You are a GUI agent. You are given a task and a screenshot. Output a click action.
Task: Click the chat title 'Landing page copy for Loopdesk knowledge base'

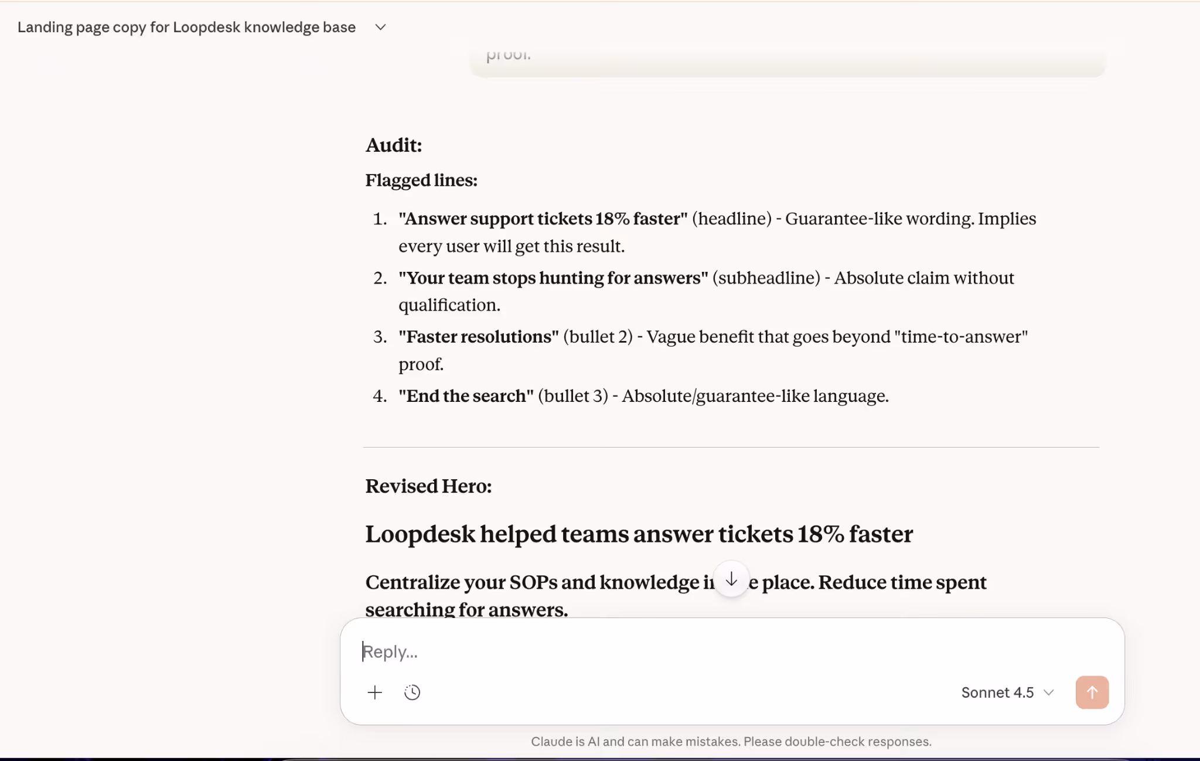pos(186,27)
